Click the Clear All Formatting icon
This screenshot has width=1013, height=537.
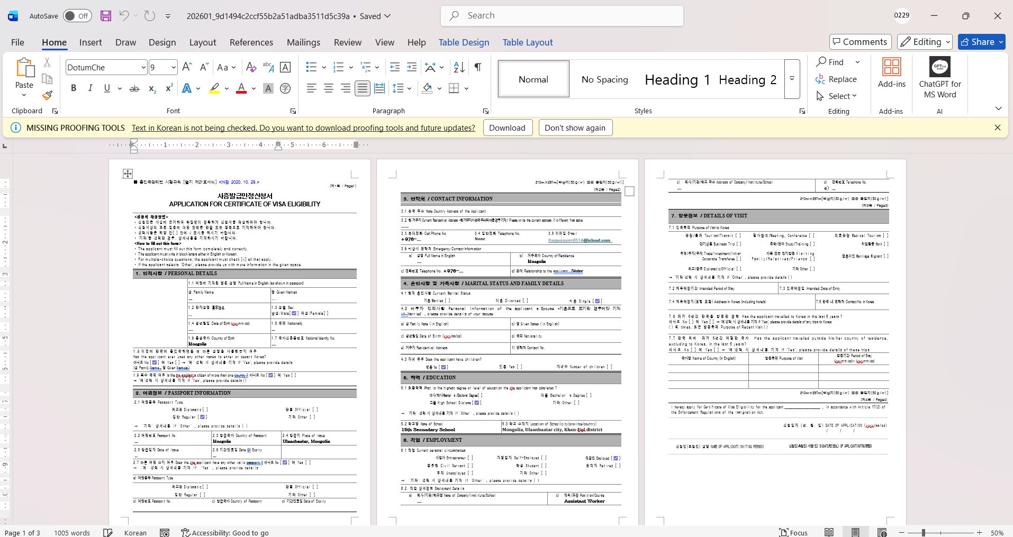pyautogui.click(x=251, y=67)
